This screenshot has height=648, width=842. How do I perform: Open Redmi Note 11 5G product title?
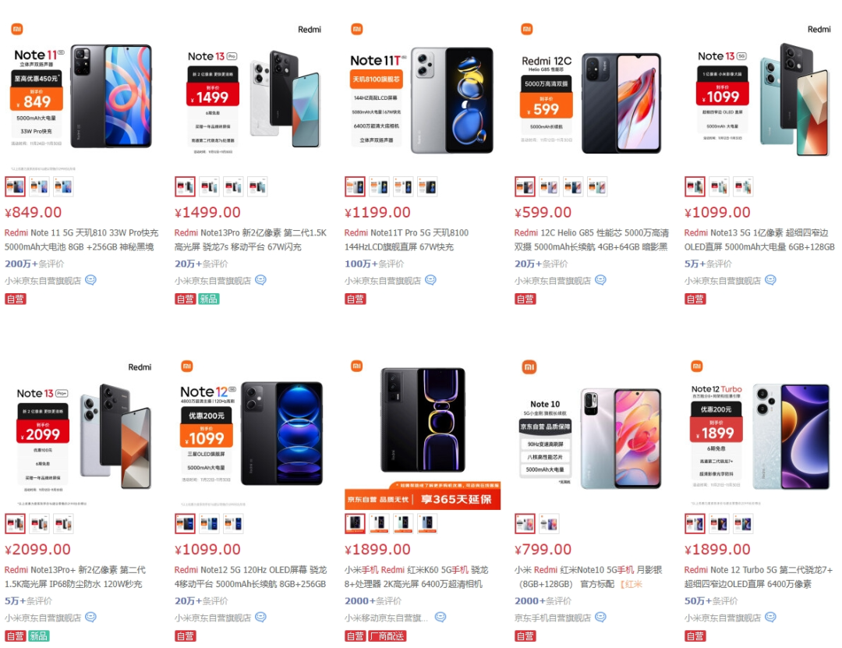pos(82,239)
